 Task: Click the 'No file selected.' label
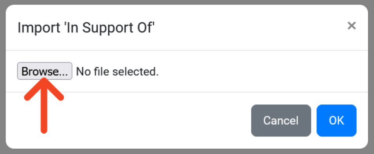click(x=117, y=72)
